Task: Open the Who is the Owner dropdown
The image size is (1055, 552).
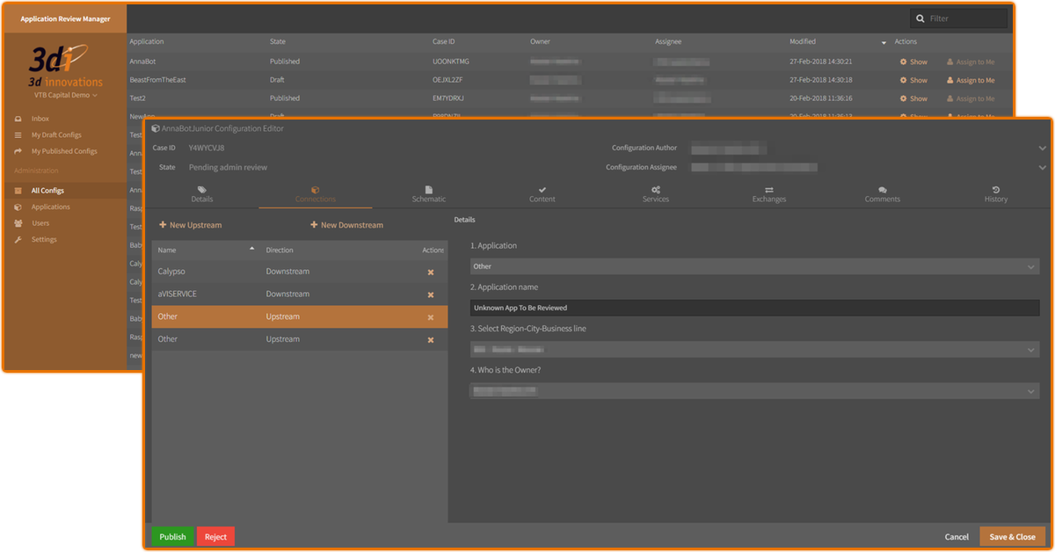Action: coord(754,391)
